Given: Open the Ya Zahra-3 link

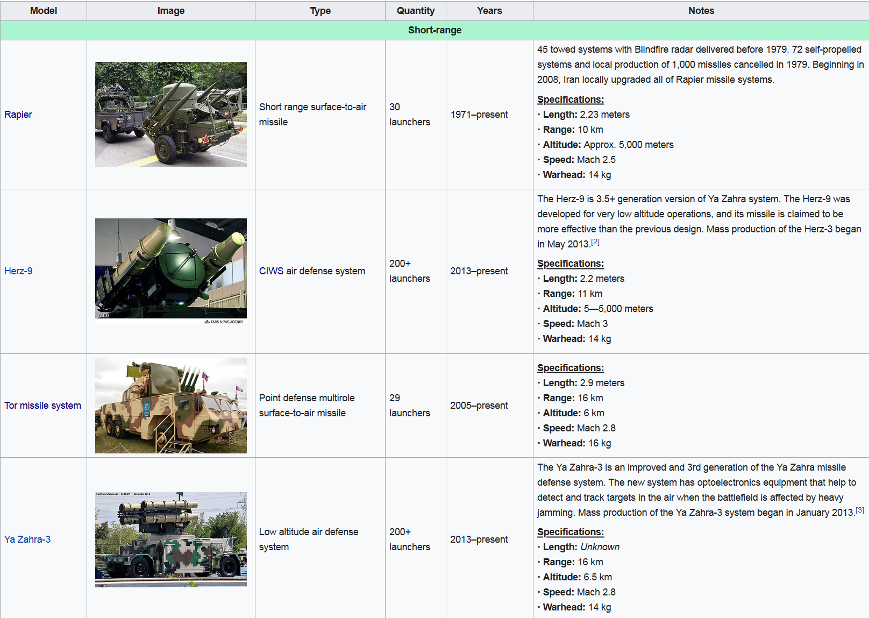Looking at the screenshot, I should pos(27,539).
